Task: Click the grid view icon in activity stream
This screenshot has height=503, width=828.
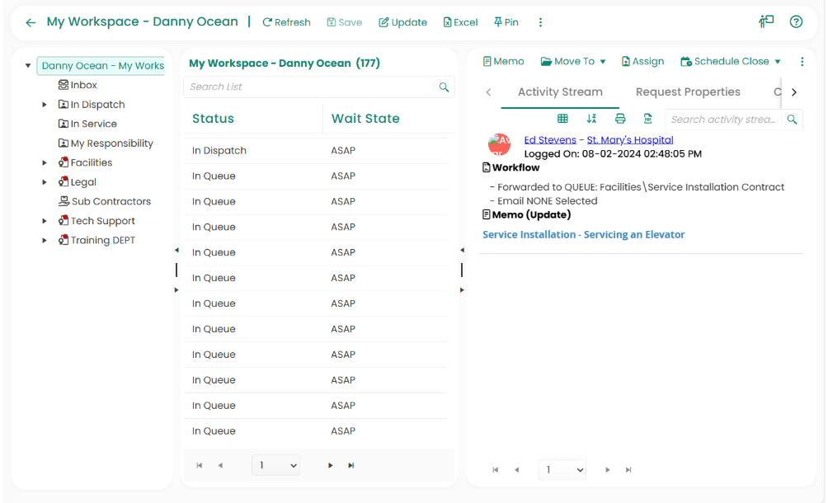Action: point(562,119)
